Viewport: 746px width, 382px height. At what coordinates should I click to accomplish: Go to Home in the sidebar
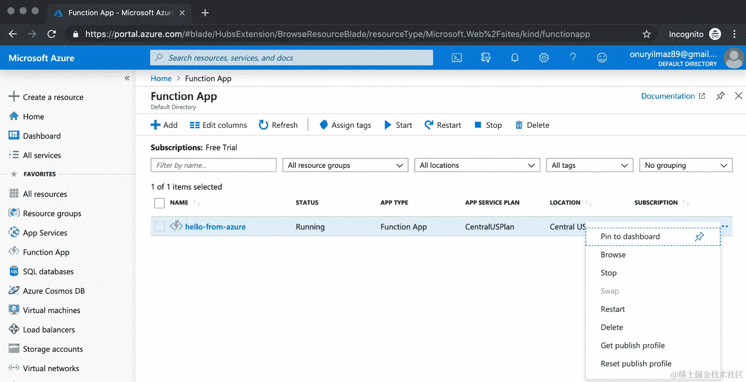coord(27,116)
